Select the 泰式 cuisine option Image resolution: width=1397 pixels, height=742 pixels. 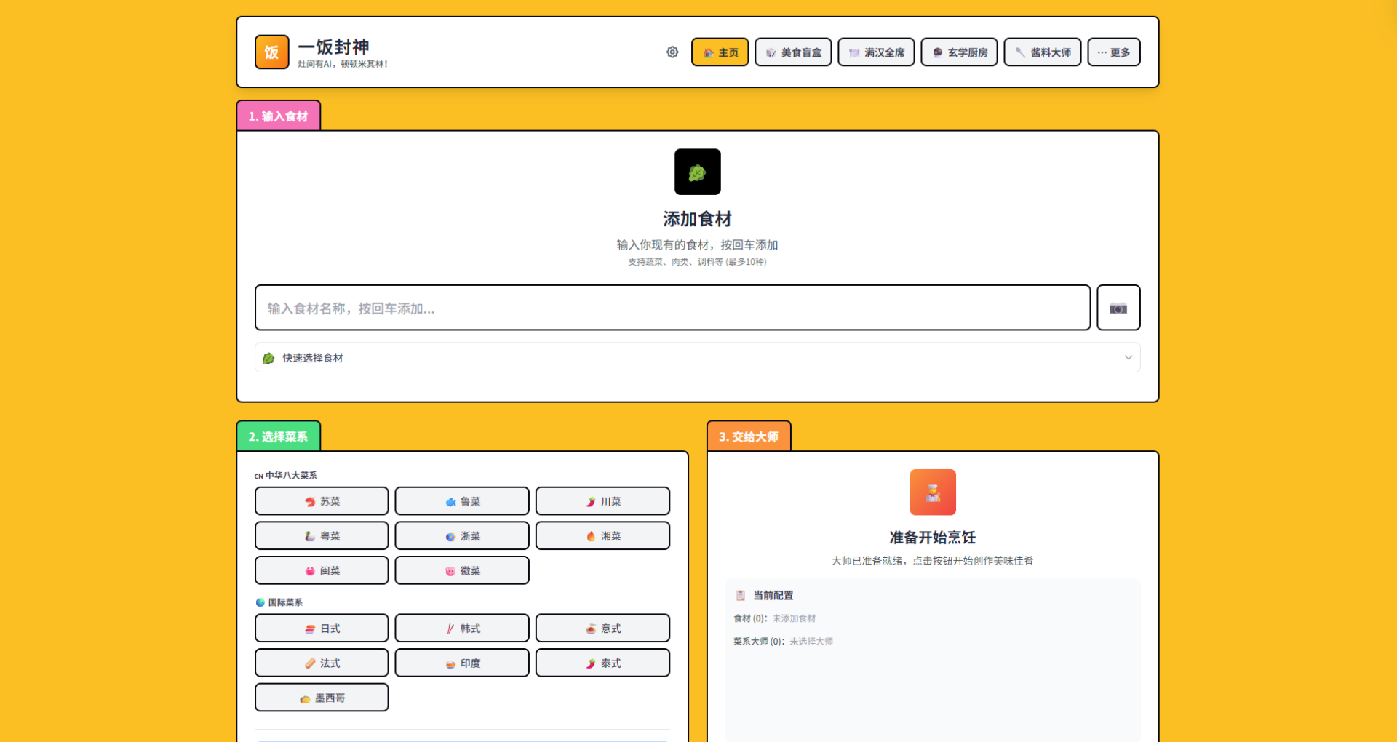pos(602,663)
